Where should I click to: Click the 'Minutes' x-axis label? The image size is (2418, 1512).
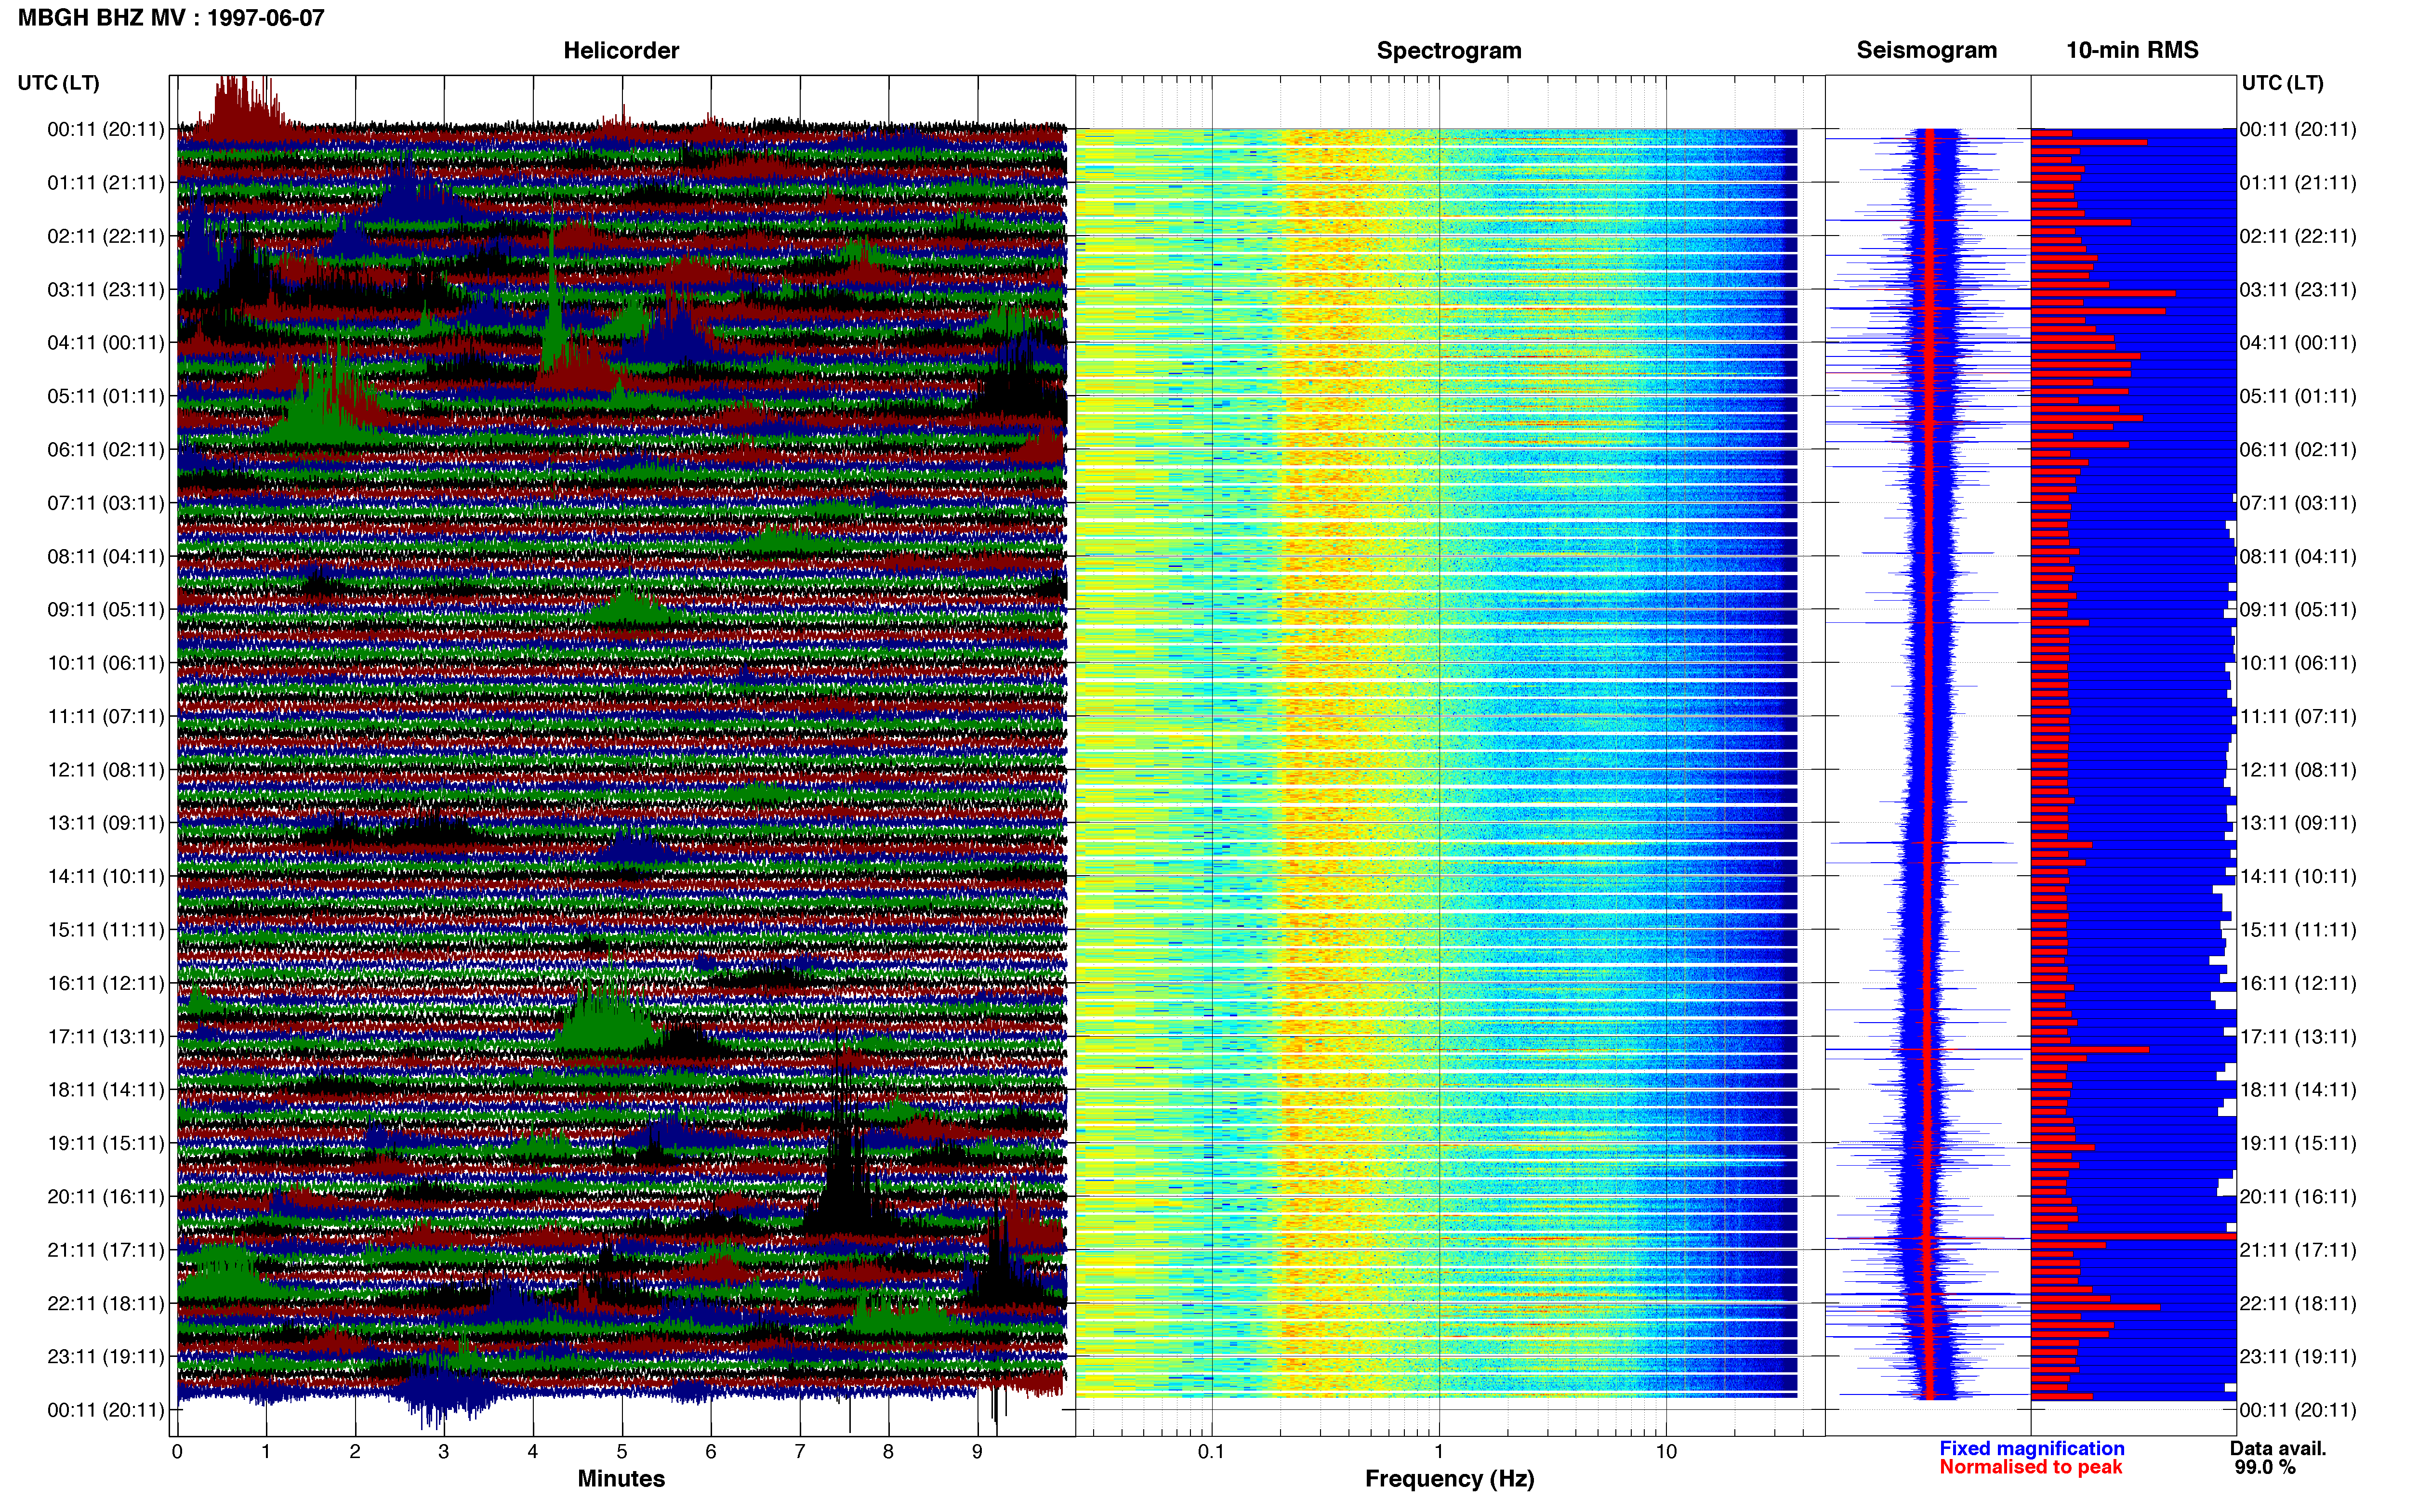621,1479
